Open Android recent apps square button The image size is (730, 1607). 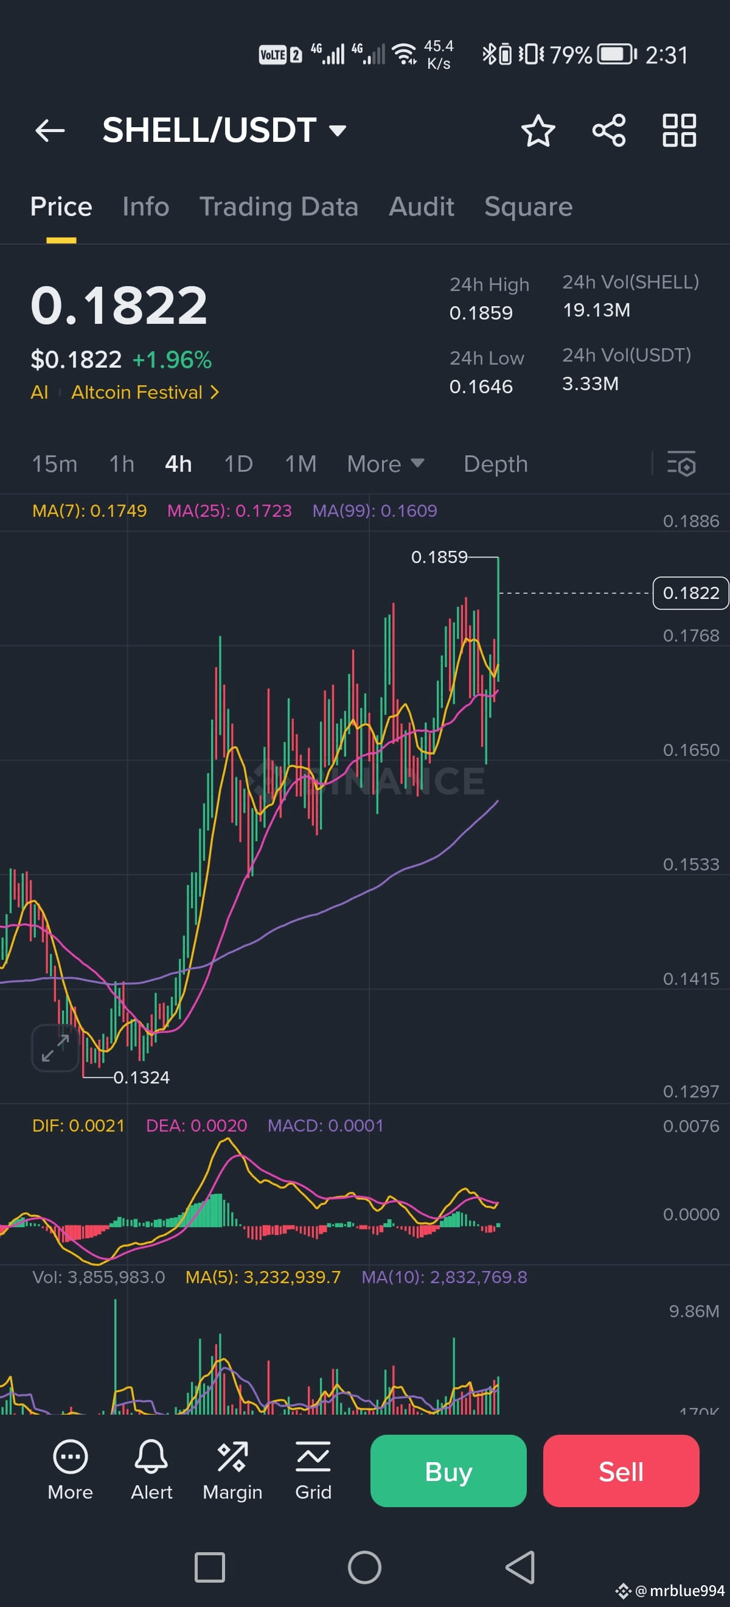209,1567
